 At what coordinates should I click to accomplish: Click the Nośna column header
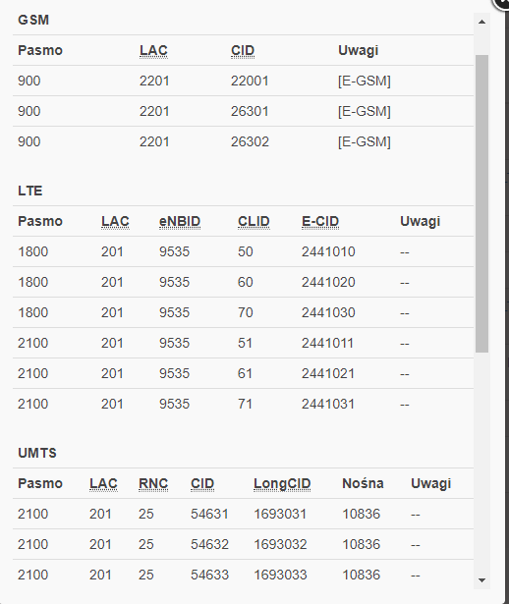[x=363, y=483]
